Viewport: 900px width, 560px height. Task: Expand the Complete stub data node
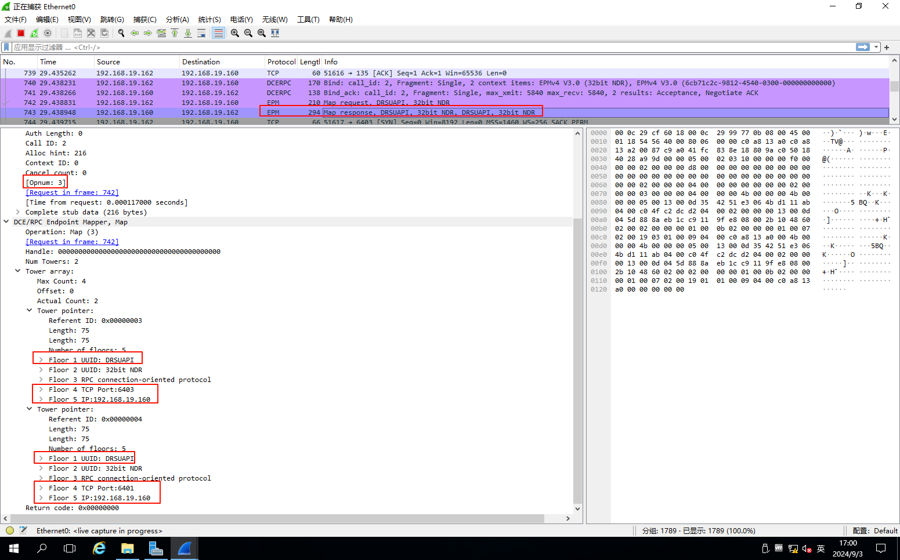tap(18, 212)
